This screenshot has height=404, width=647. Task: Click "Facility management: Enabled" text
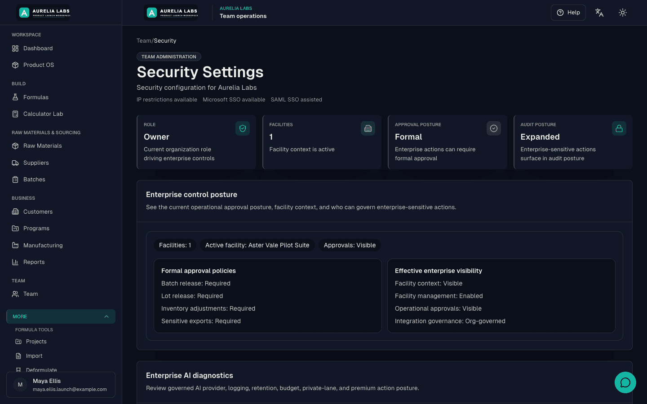[x=439, y=296]
